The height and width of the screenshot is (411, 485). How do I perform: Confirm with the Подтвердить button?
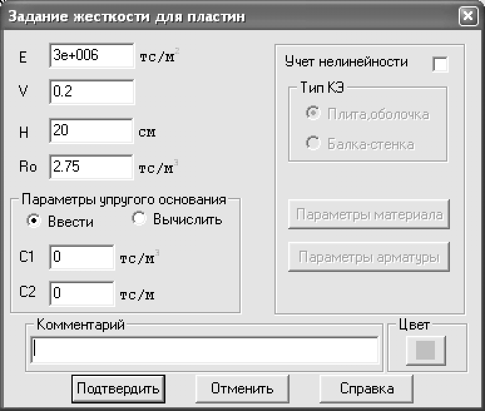(118, 388)
